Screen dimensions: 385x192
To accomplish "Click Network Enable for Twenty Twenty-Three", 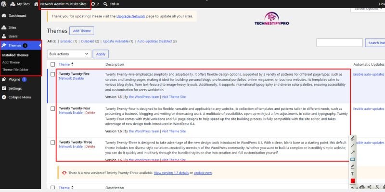I will click(71, 147).
